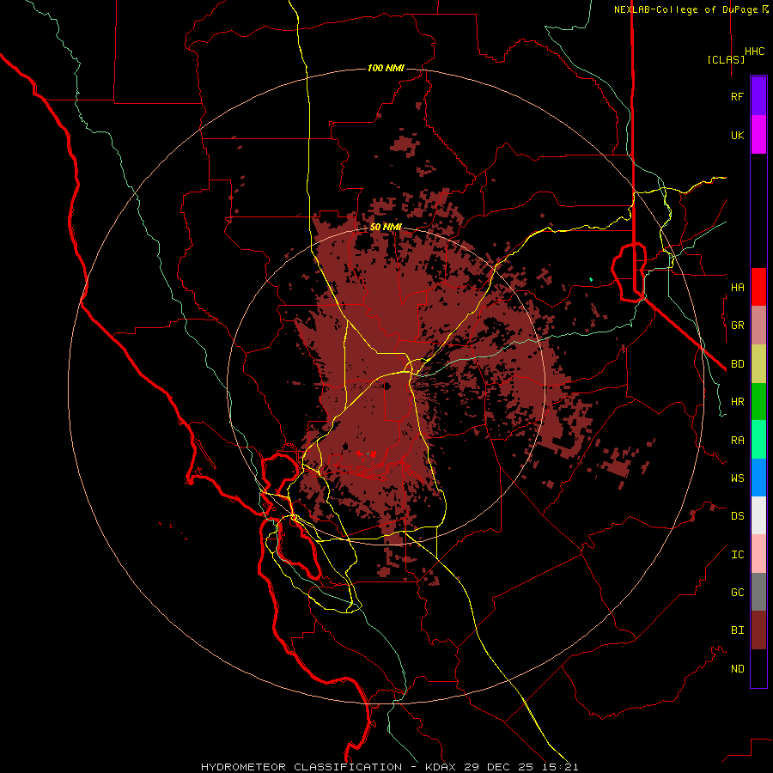Click the IC legend label
773x773 pixels.
click(x=737, y=554)
